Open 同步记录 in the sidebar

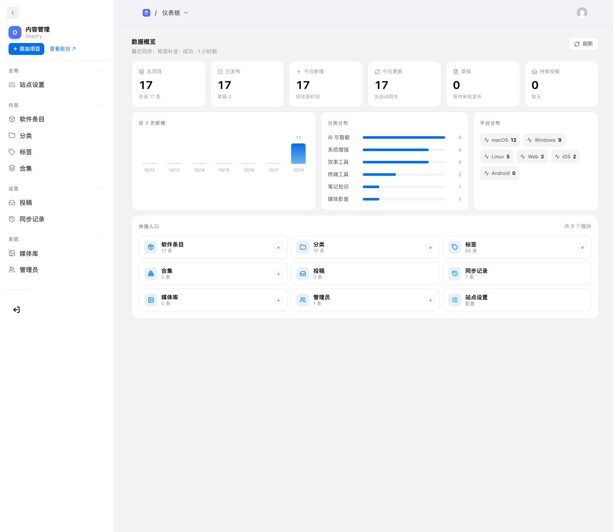point(57,219)
